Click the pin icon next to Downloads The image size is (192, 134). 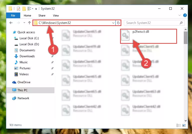pyautogui.click(x=52, y=56)
